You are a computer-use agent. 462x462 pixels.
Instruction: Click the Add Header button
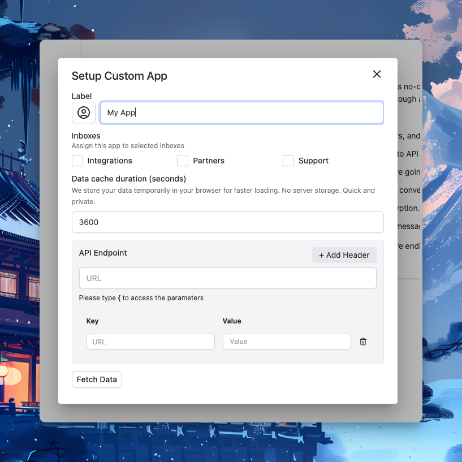344,255
